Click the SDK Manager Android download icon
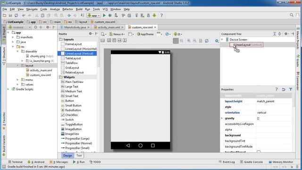302x170 pixels. coord(148,16)
